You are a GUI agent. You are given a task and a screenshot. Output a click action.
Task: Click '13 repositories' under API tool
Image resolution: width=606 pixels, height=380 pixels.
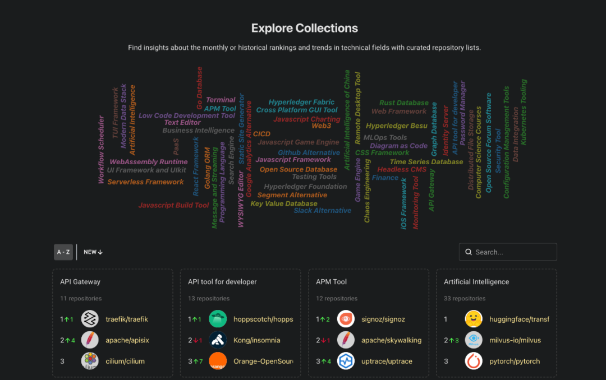pyautogui.click(x=209, y=299)
